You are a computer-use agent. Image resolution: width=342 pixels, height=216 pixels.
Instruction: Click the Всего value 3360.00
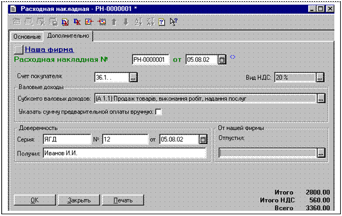point(317,208)
